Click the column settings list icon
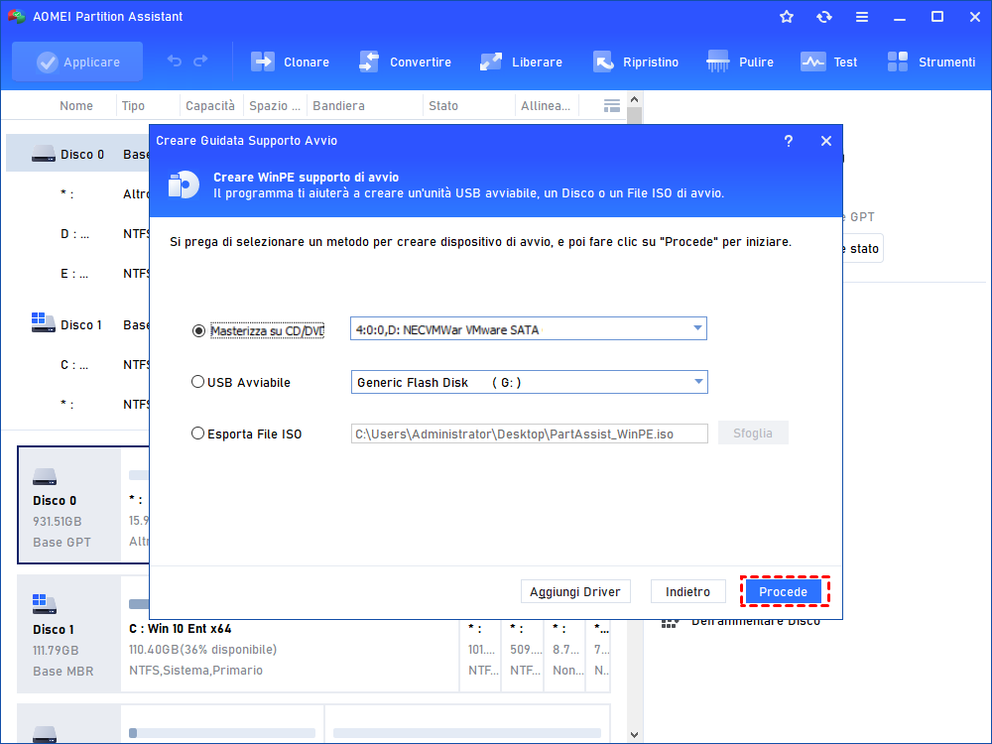 coord(611,106)
